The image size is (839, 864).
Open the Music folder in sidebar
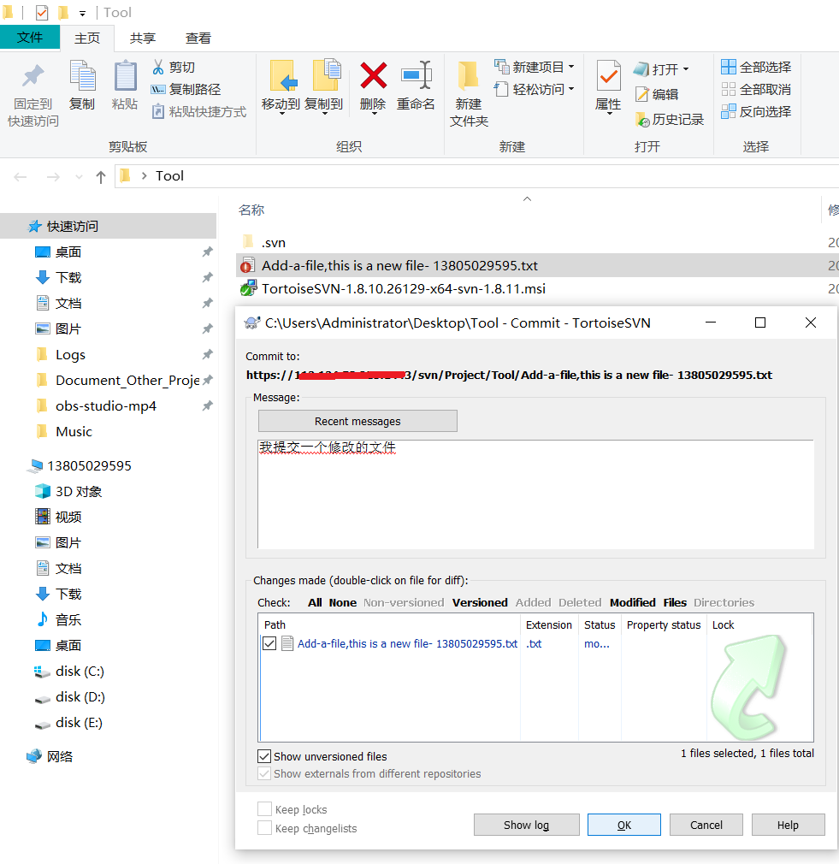click(x=74, y=431)
